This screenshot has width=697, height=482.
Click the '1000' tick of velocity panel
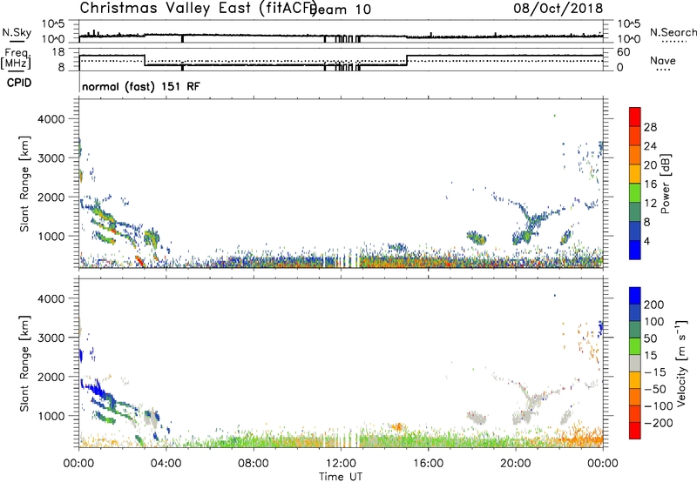coord(51,416)
